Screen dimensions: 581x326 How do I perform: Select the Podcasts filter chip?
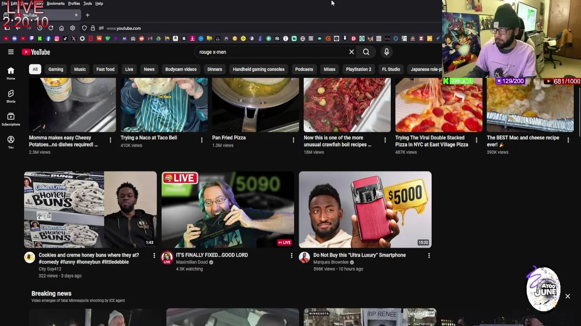tap(304, 69)
